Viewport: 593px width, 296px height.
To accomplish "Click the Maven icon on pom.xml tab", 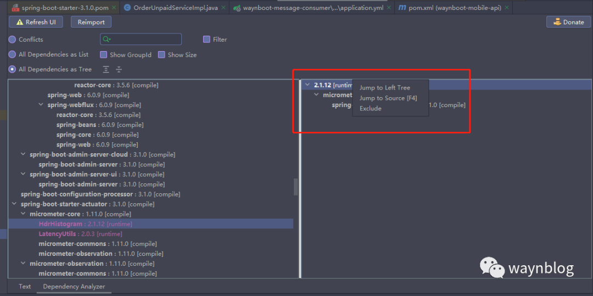I will tap(403, 8).
